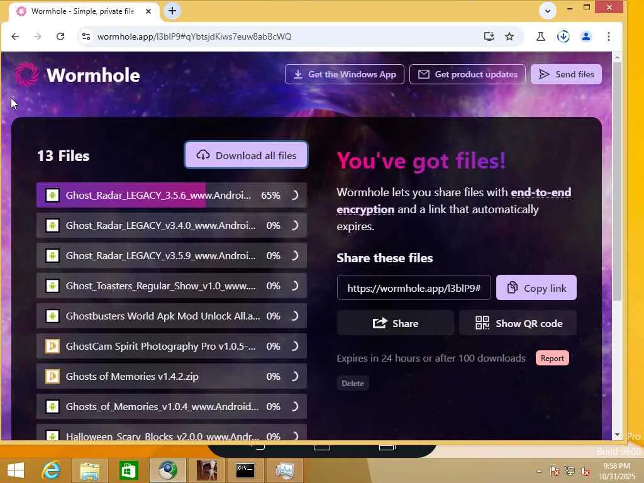
Task: Click the Delete button
Action: point(353,383)
